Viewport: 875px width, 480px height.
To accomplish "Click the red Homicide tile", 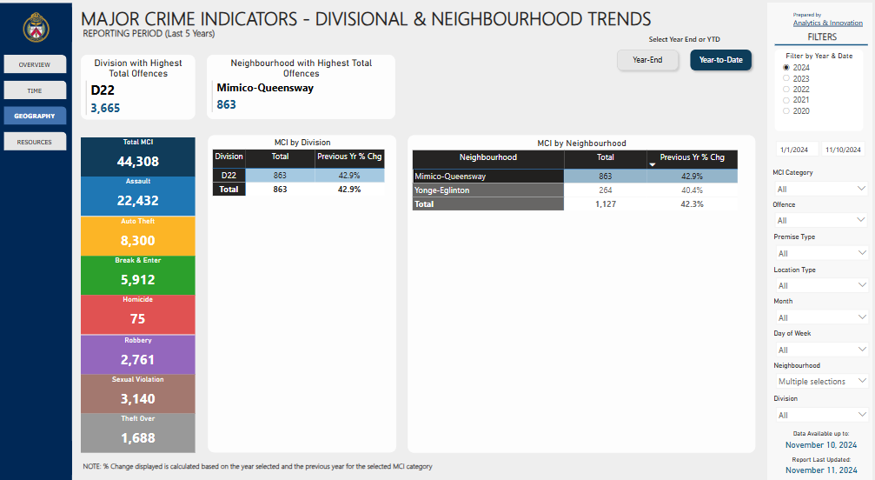I will click(x=137, y=314).
